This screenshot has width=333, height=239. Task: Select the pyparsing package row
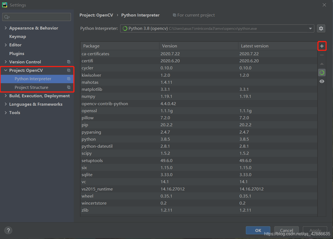(x=199, y=132)
